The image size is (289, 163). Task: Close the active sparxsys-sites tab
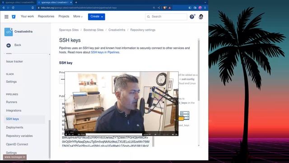(71, 2)
